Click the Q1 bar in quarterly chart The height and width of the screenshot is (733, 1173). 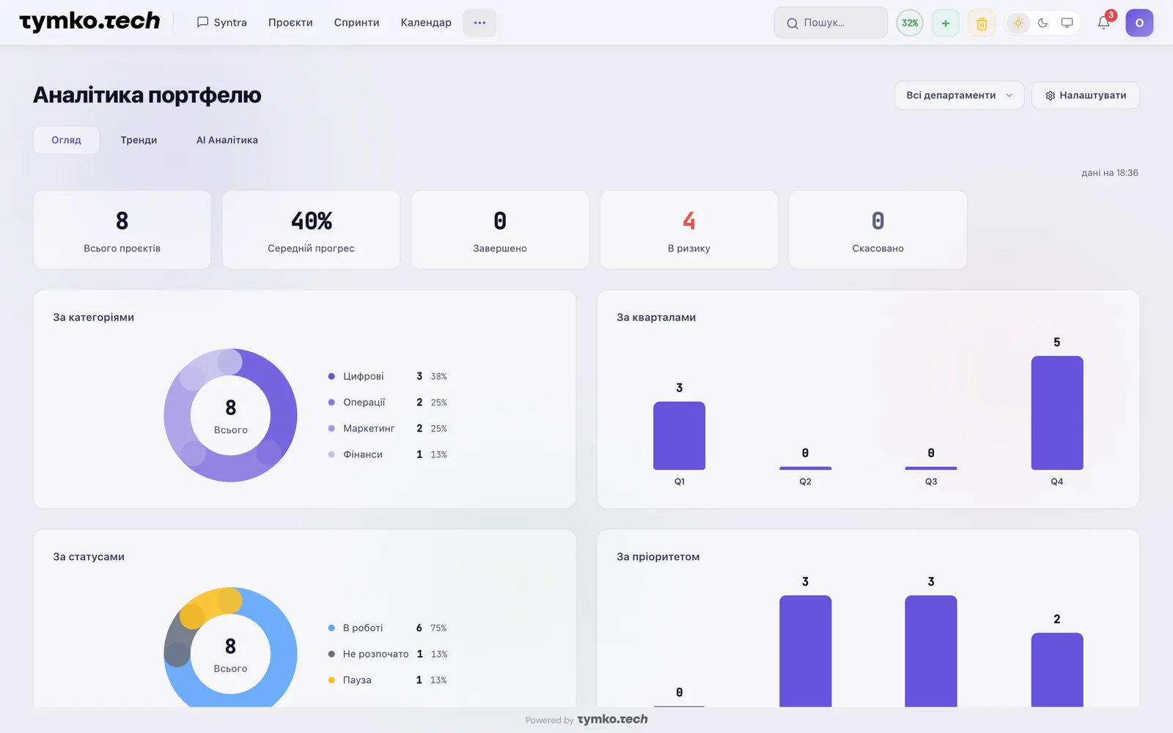pyautogui.click(x=680, y=435)
